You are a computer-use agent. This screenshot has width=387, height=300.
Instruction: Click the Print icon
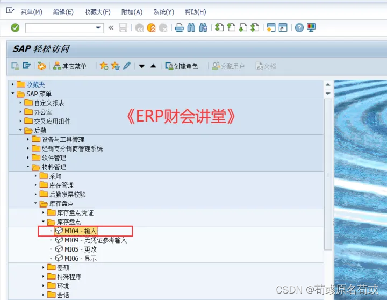pos(180,27)
